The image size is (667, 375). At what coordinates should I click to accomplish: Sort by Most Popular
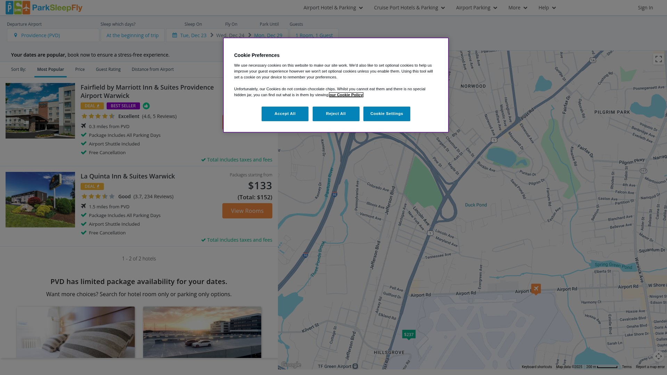pos(50,69)
